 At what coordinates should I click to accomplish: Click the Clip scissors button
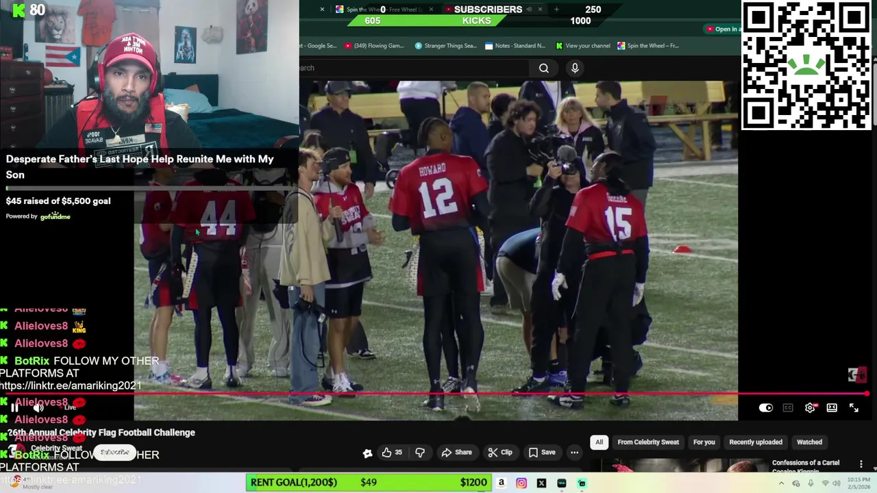click(500, 452)
